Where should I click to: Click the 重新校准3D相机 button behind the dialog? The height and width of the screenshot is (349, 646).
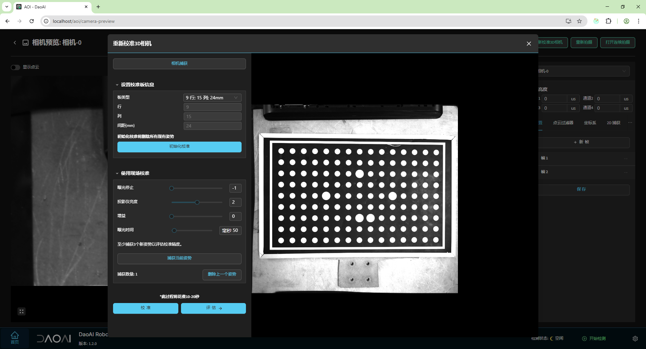(553, 43)
